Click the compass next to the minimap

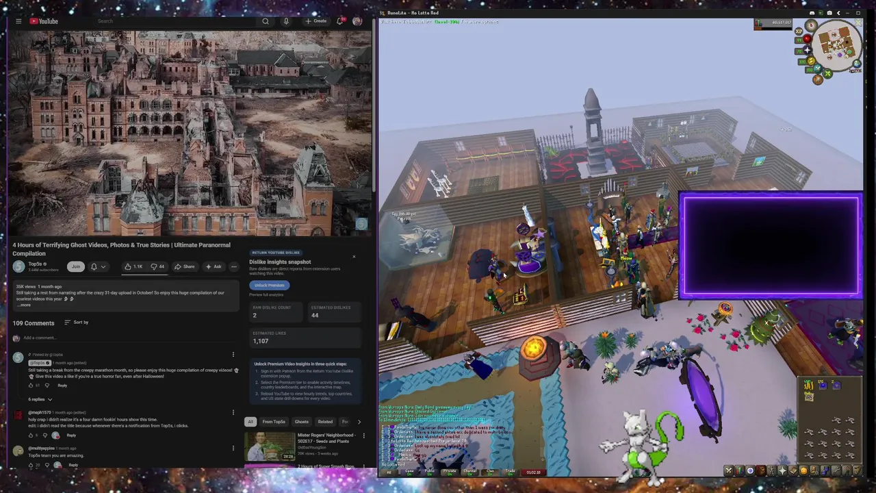click(811, 26)
